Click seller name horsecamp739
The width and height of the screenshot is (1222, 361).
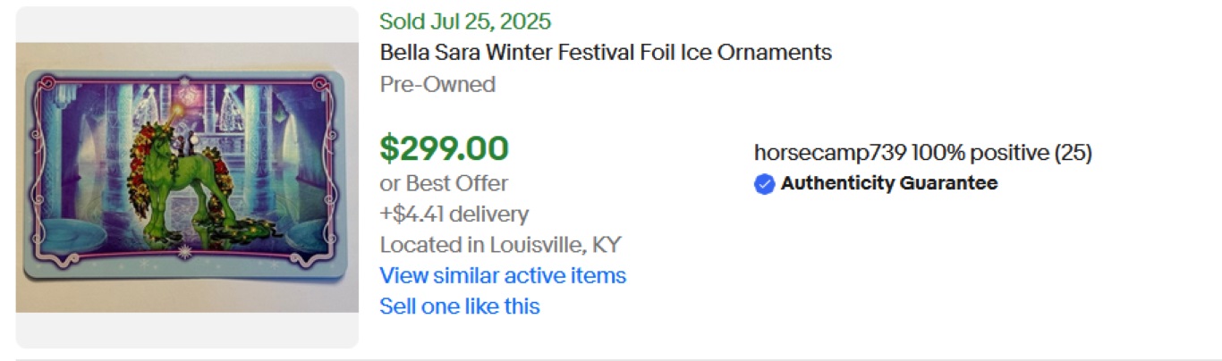tap(830, 153)
